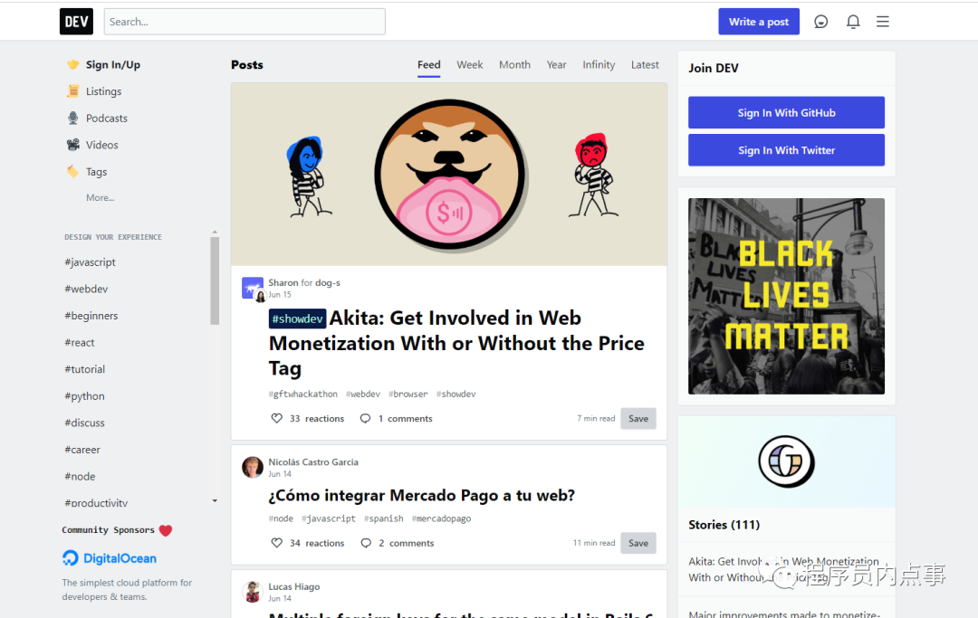This screenshot has width=978, height=618.
Task: Click the DEV logo icon
Action: pyautogui.click(x=76, y=22)
